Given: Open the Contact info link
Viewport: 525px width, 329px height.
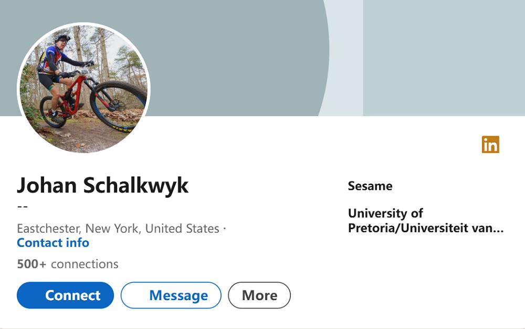Looking at the screenshot, I should pos(53,243).
